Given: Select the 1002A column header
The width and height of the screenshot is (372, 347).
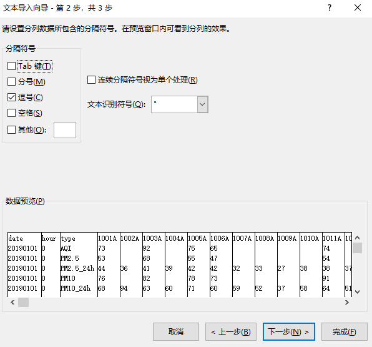Looking at the screenshot, I should pos(130,238).
